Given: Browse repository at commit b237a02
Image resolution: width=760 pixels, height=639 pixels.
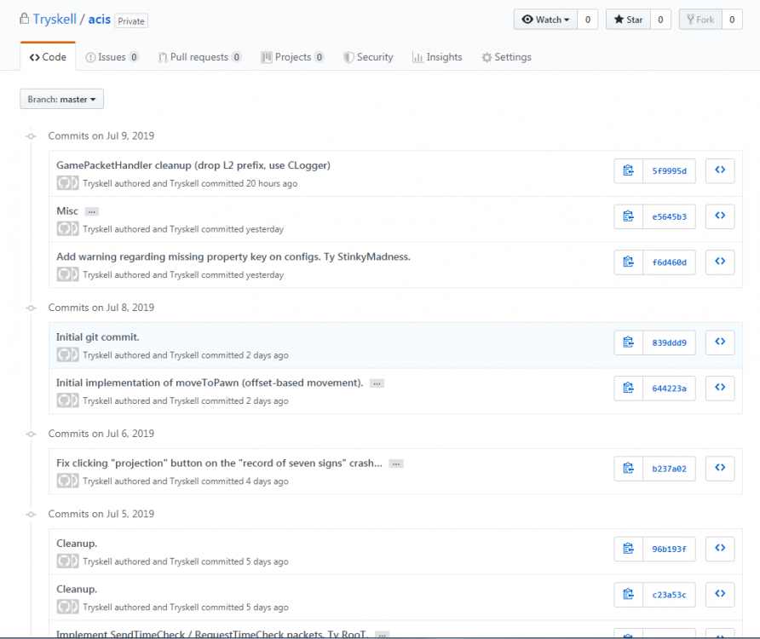Looking at the screenshot, I should point(720,468).
